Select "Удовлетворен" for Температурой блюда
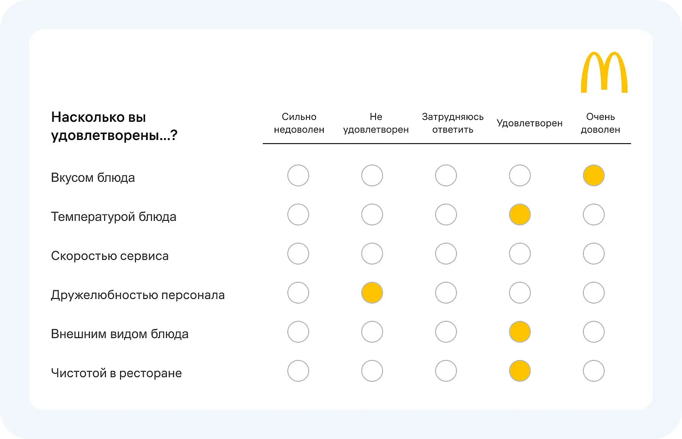Screen dimensions: 682x439 (x=520, y=215)
